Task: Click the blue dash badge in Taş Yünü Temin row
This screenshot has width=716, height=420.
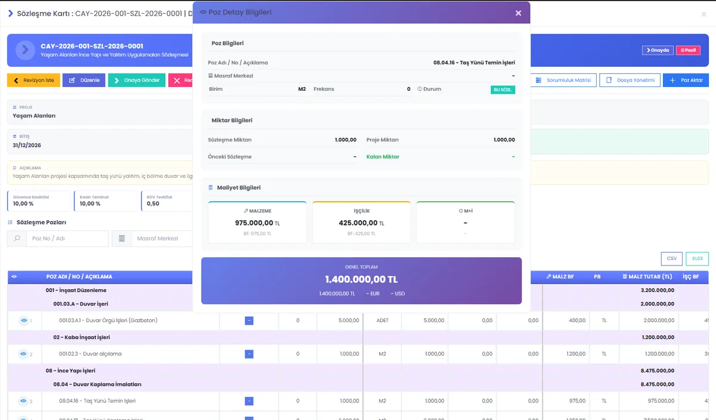Action: pos(249,401)
